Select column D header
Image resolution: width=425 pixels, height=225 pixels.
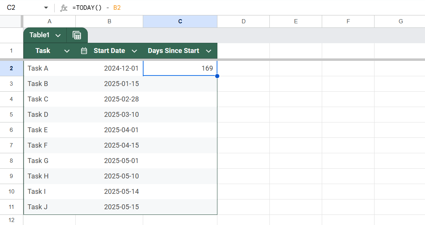tap(243, 21)
